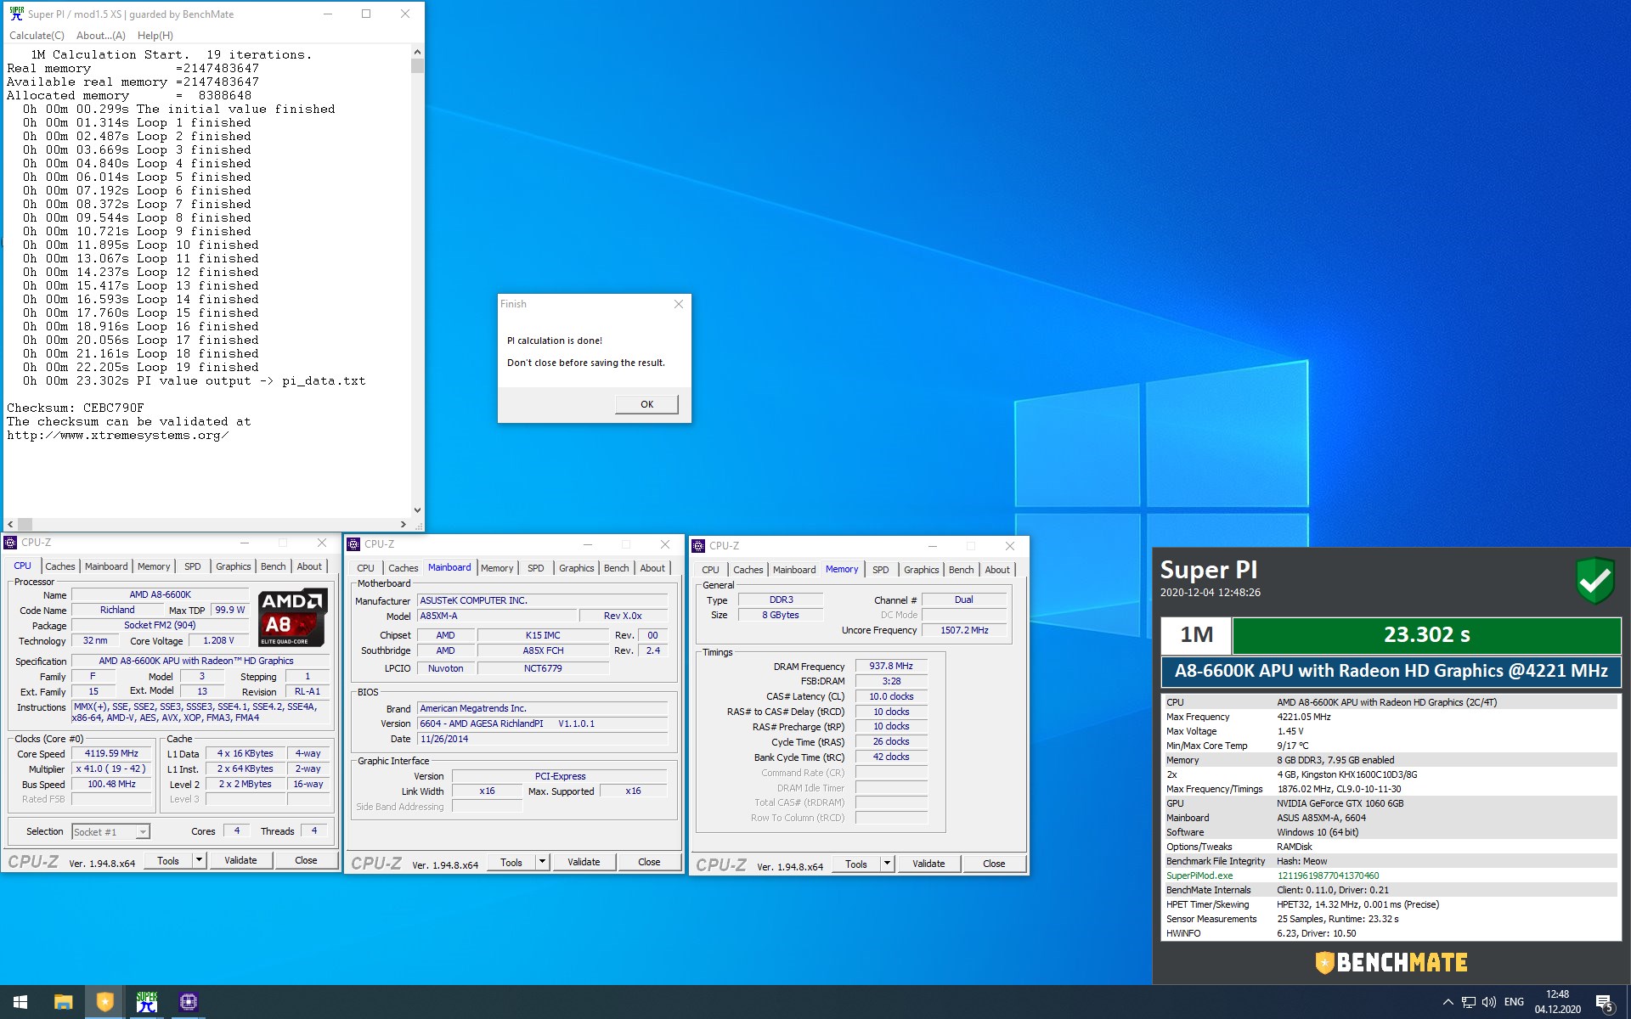Image resolution: width=1631 pixels, height=1019 pixels.
Task: Click Validate in Mainboard CPU-Z window
Action: tap(584, 862)
